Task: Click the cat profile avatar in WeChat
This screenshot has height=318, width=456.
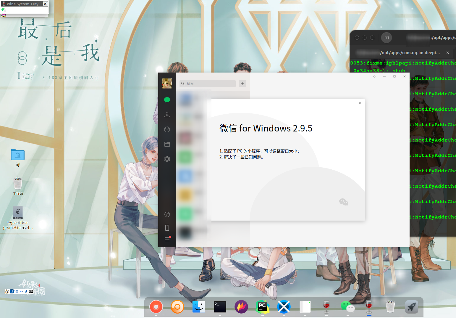Action: [x=167, y=83]
